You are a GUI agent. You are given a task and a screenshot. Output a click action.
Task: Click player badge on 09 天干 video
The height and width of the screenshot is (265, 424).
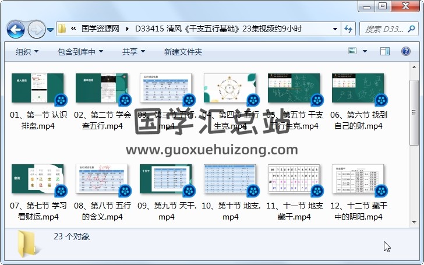point(189,192)
